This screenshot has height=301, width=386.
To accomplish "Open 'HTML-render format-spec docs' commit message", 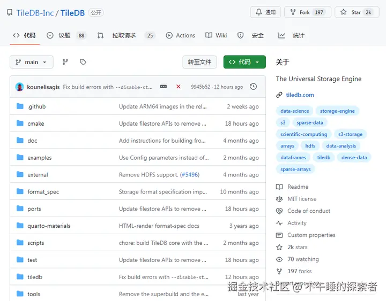I will pyautogui.click(x=159, y=226).
